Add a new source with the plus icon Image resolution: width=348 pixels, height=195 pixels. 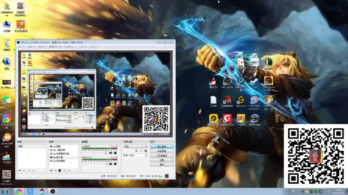(x=51, y=170)
